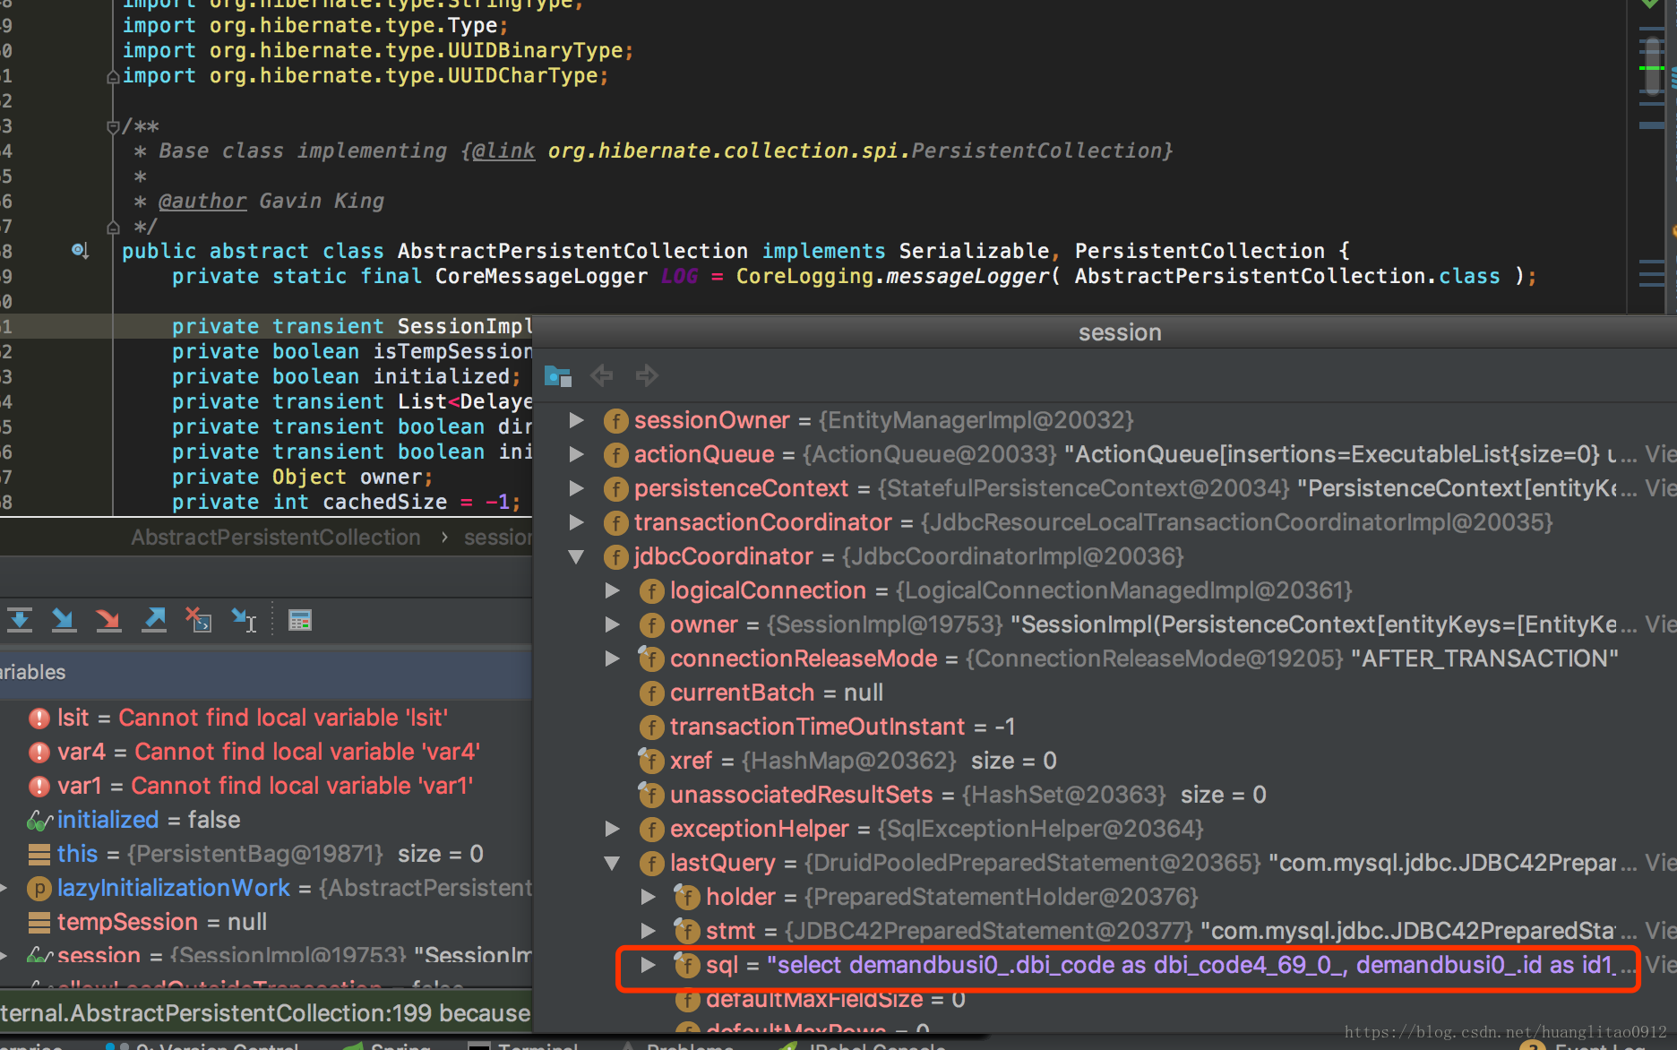
Task: Click the Run to Cursor icon
Action: 244,619
